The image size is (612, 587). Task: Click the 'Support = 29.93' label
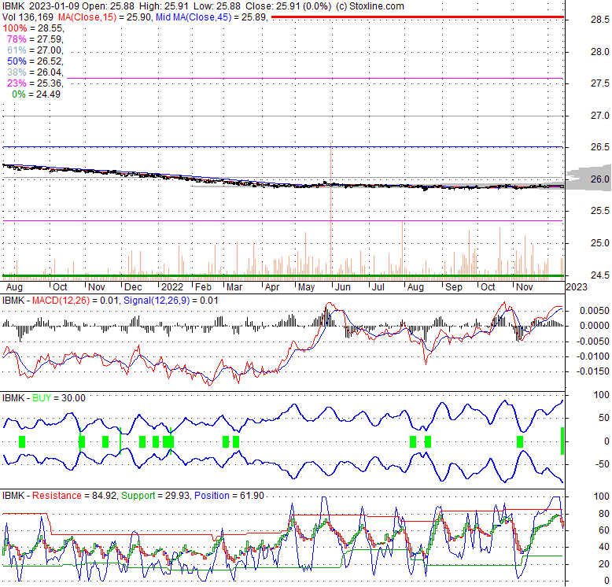click(156, 495)
